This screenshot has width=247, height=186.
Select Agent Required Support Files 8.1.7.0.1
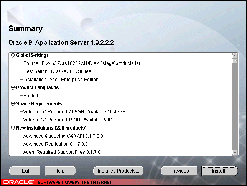tap(64, 152)
